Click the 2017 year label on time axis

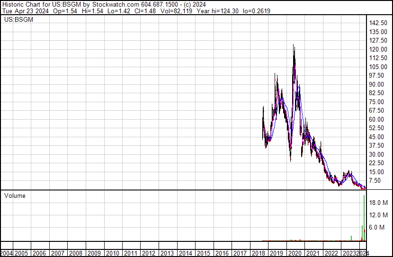(x=240, y=254)
